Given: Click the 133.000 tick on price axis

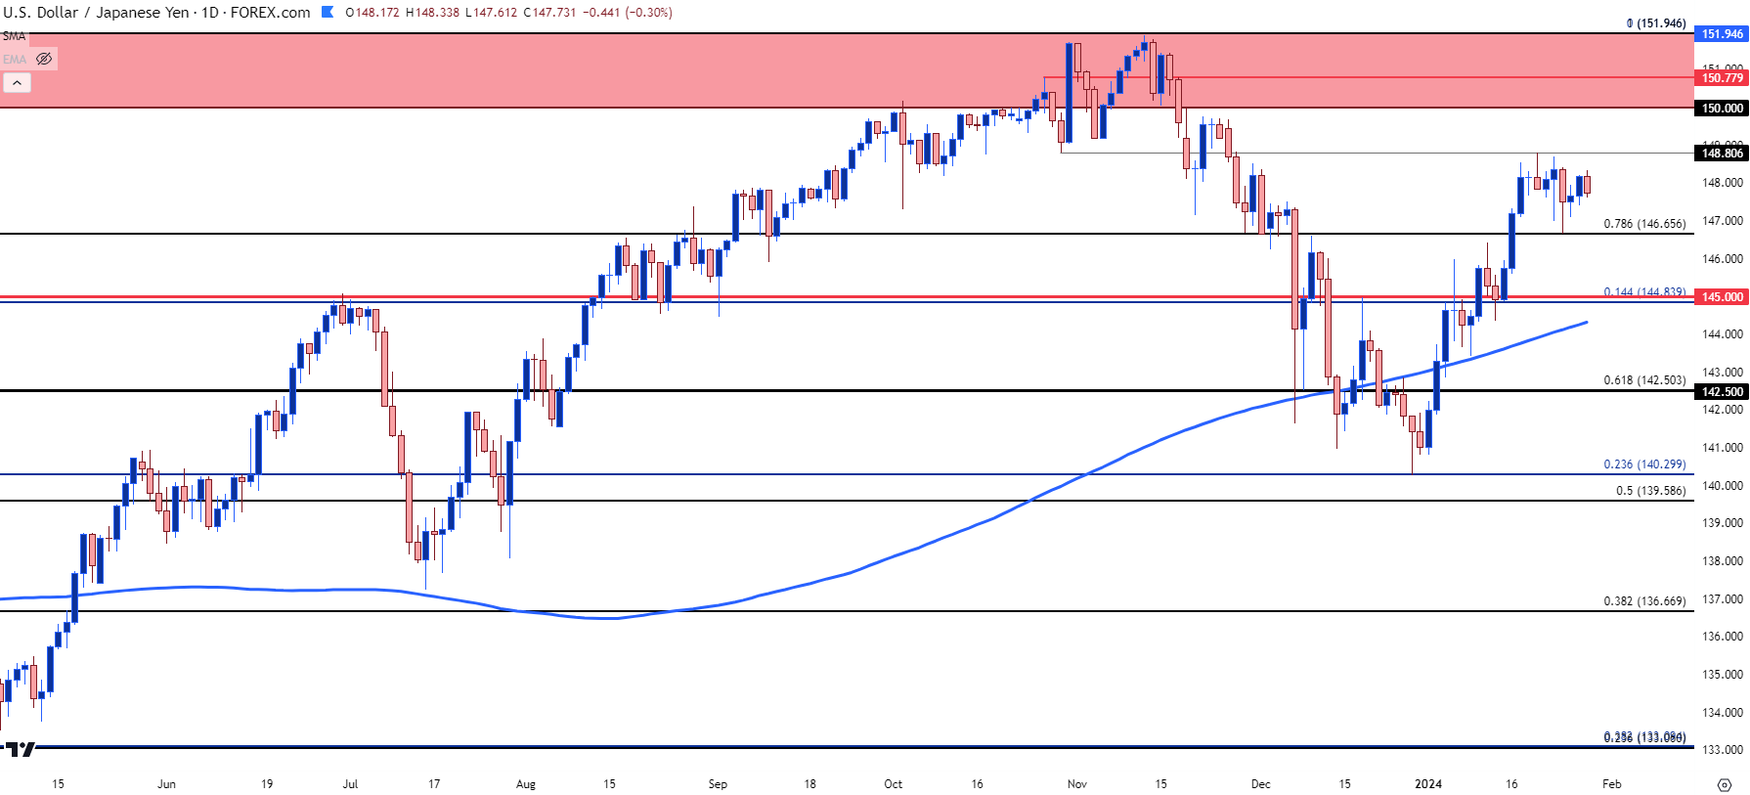Looking at the screenshot, I should (x=1722, y=750).
